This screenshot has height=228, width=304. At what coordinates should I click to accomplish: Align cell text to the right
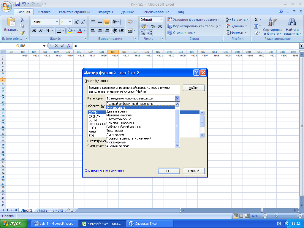tap(107, 31)
